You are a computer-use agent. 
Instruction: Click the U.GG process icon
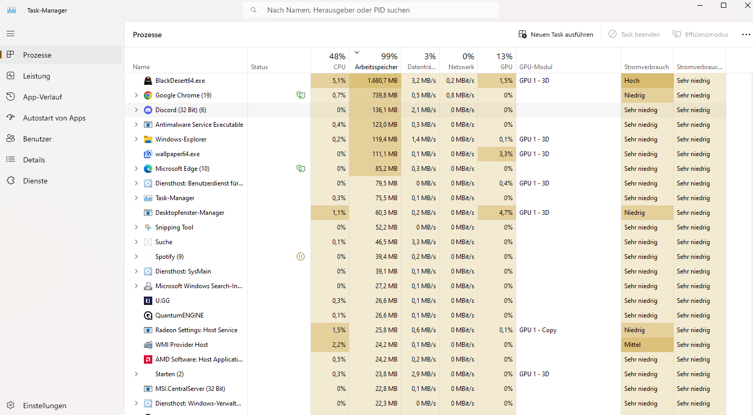(148, 301)
